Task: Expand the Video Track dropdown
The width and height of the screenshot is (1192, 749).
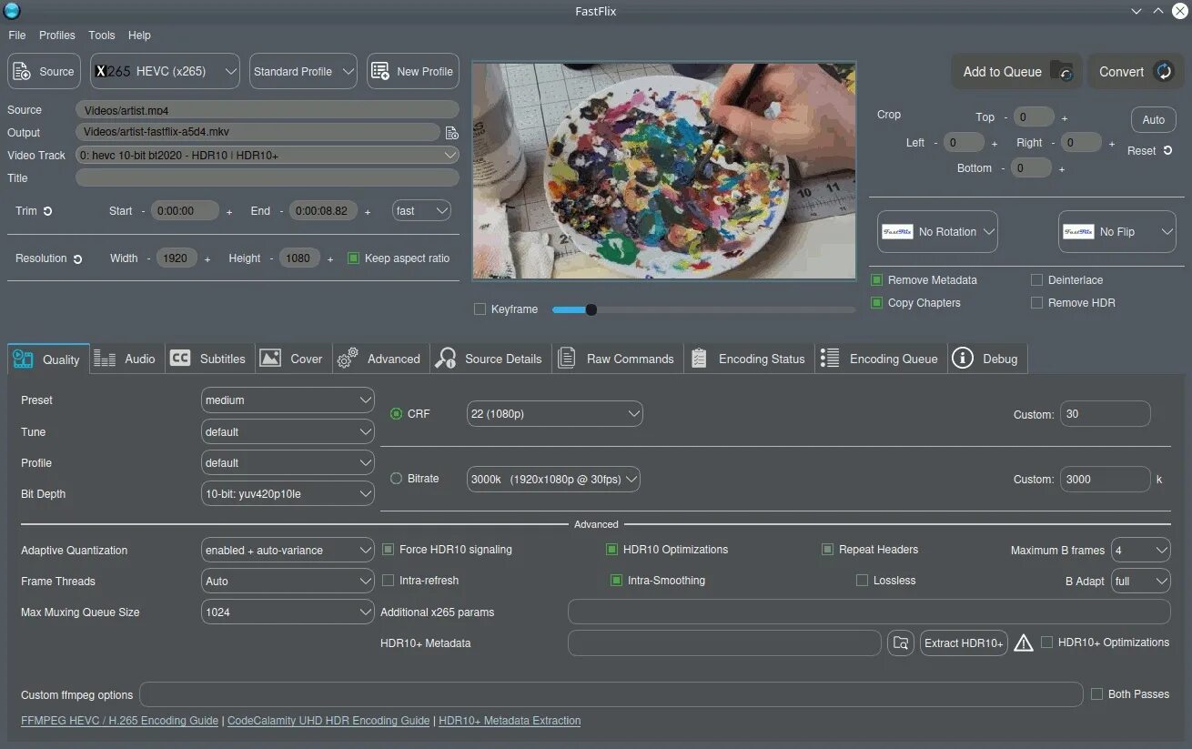Action: point(268,156)
